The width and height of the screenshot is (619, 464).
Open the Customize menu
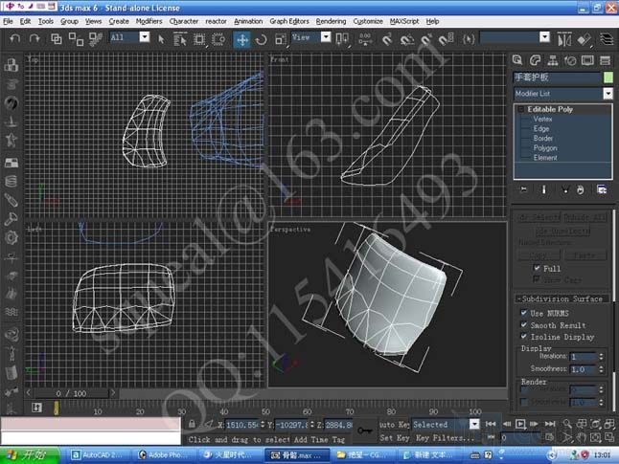pos(368,21)
